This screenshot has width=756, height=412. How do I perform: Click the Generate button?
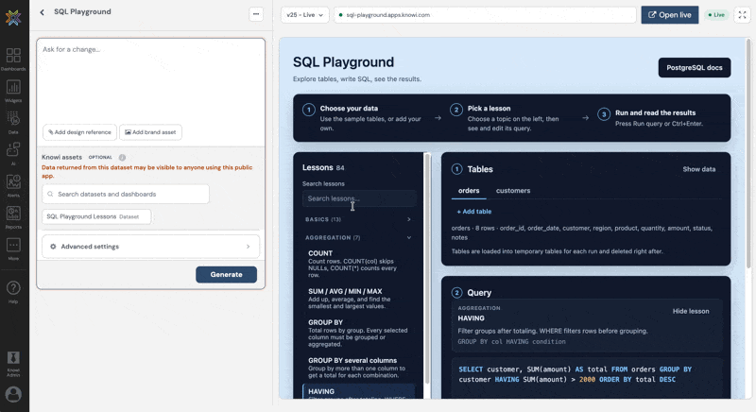coord(226,275)
